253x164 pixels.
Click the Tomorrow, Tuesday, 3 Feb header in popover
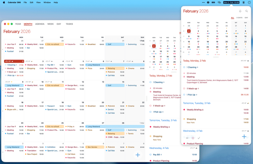click(197, 103)
